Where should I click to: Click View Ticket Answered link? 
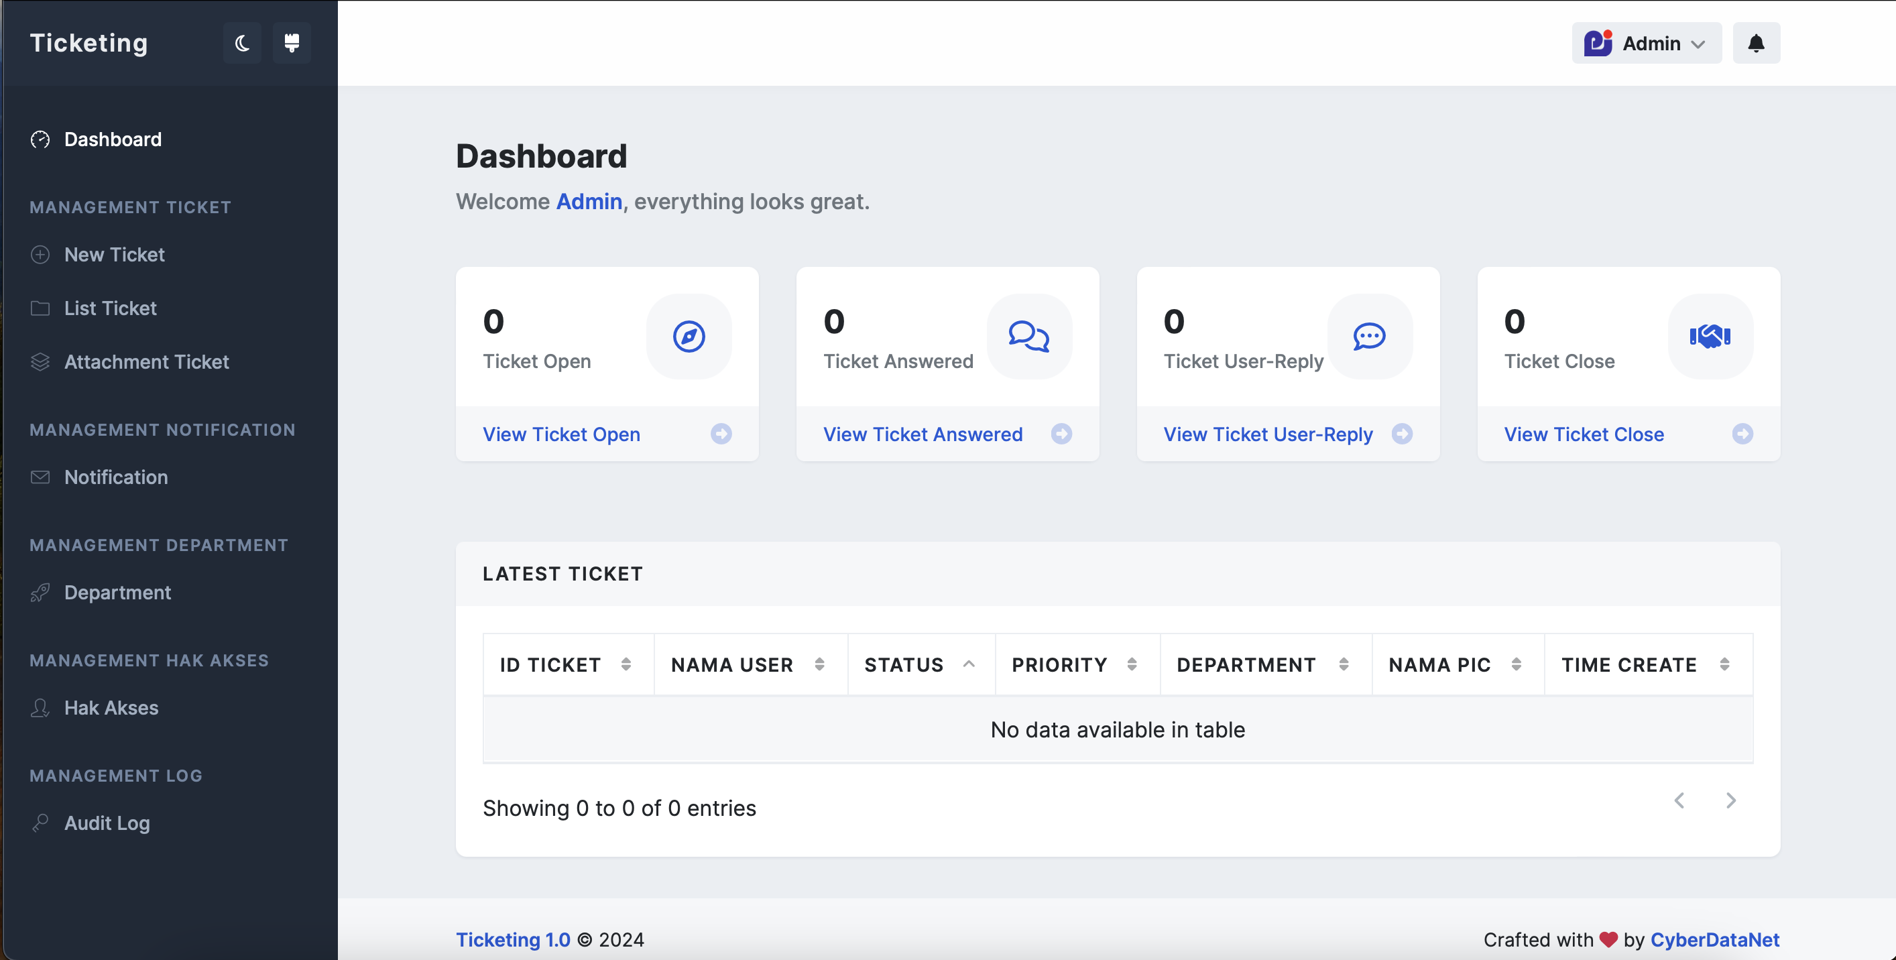pyautogui.click(x=923, y=434)
